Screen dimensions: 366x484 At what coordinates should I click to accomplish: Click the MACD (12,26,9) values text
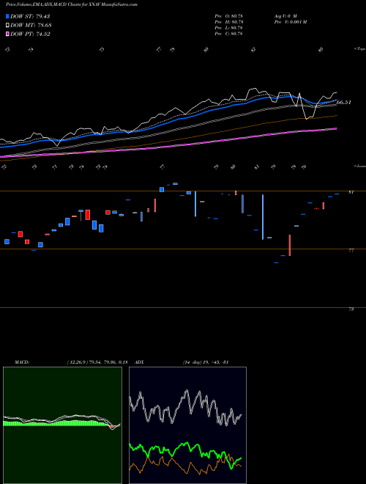pos(97,362)
